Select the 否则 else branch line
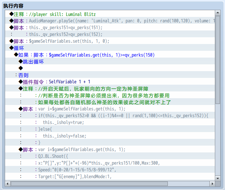Image resolution: width=225 pixels, height=190 pixels. pos(110,75)
